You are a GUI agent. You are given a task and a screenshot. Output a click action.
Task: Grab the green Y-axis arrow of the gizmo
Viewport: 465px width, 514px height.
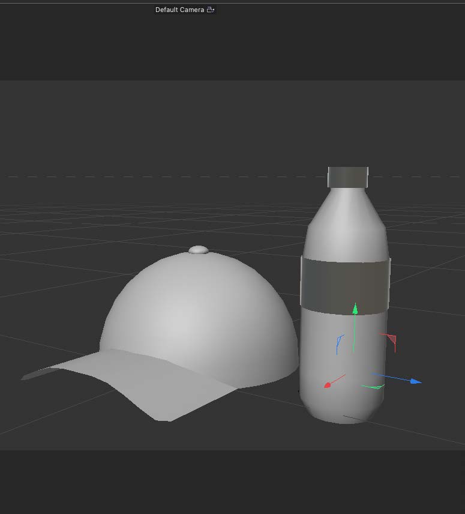point(355,309)
